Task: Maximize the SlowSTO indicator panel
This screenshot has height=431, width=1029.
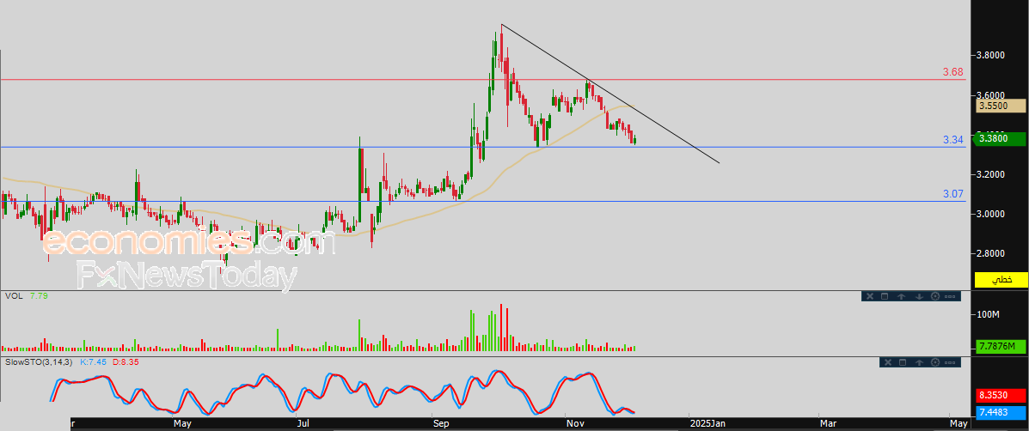Action: tap(903, 362)
